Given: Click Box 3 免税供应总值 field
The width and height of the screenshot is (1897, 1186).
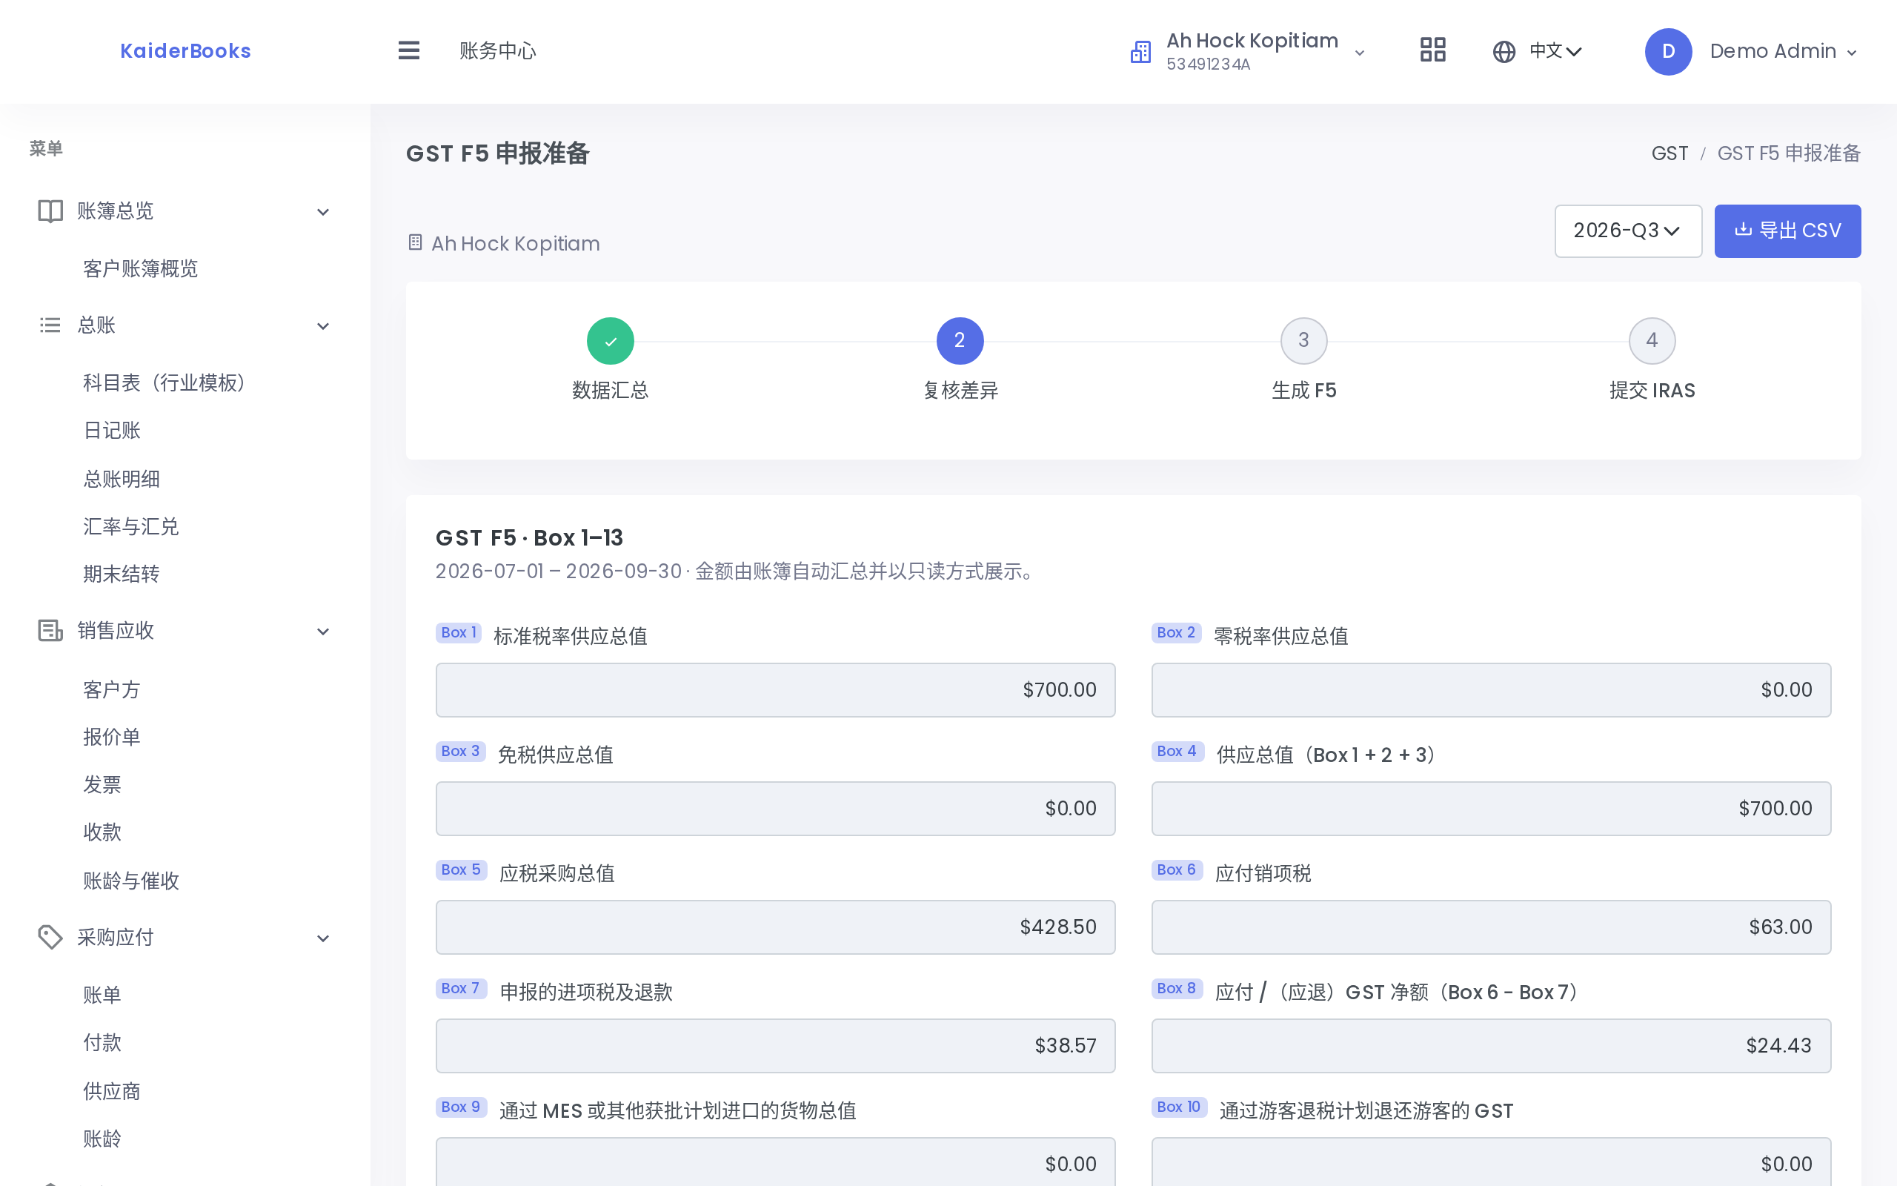Looking at the screenshot, I should coord(775,808).
